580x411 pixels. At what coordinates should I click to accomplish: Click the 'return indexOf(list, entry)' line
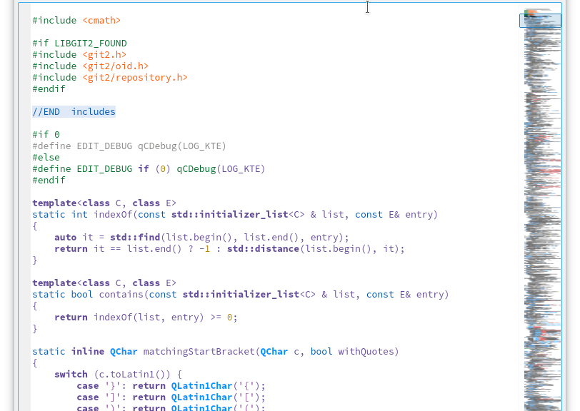pyautogui.click(x=146, y=318)
